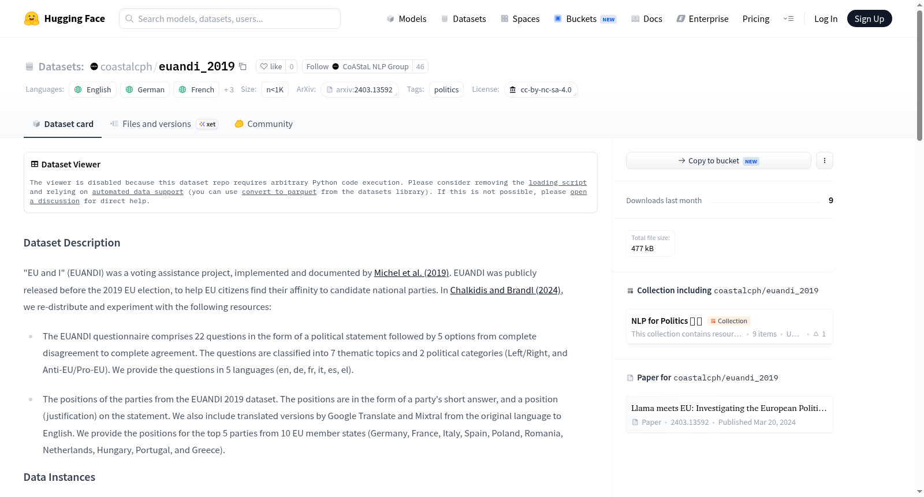
Task: Open the loading script link
Action: [557, 182]
